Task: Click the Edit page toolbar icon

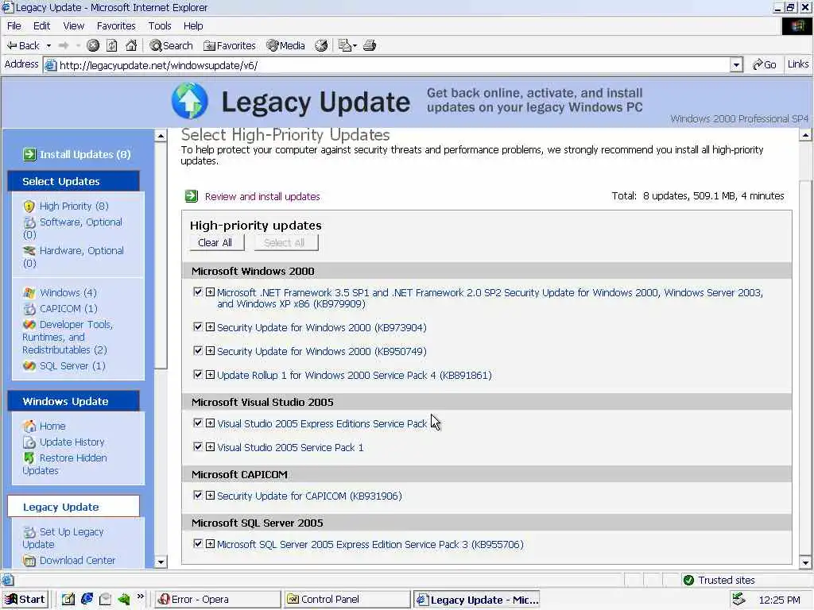Action: tap(345, 45)
